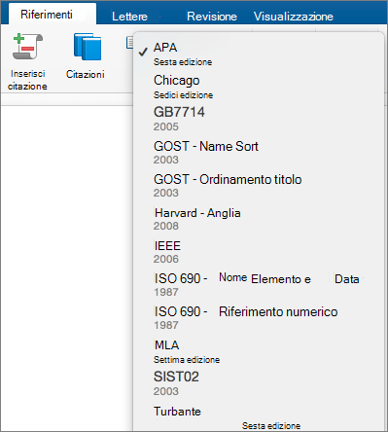Screen dimensions: 388x432
Task: Choose ISO 690 Nome Elemento e Data
Action: [x=259, y=285]
